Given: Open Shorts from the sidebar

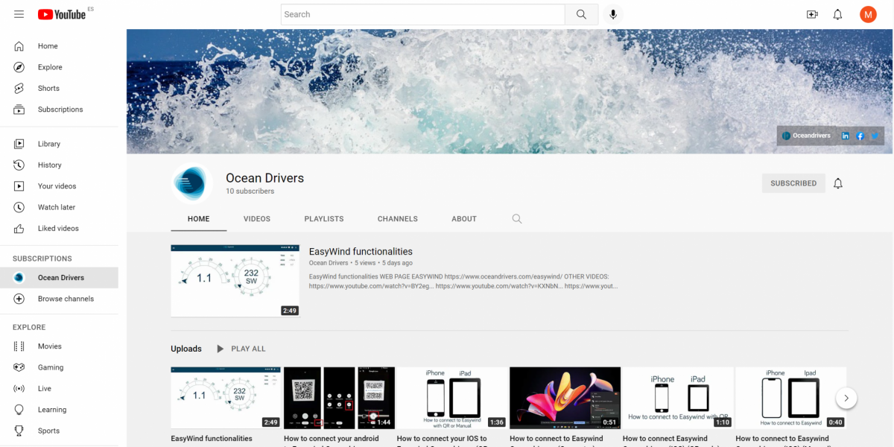Looking at the screenshot, I should pos(48,88).
